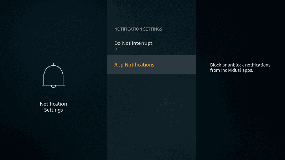Click the notification bell icon
Image resolution: width=285 pixels, height=160 pixels.
tap(53, 75)
